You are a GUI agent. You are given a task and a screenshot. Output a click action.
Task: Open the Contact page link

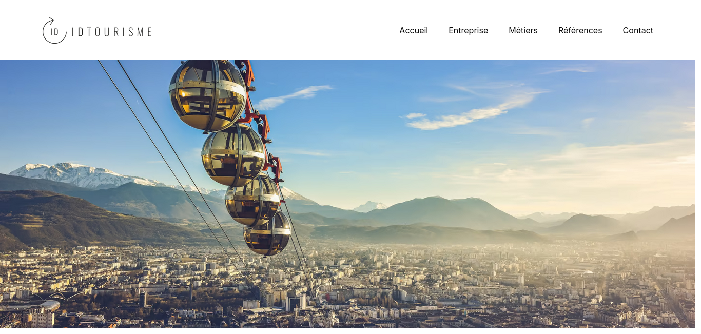(x=638, y=30)
